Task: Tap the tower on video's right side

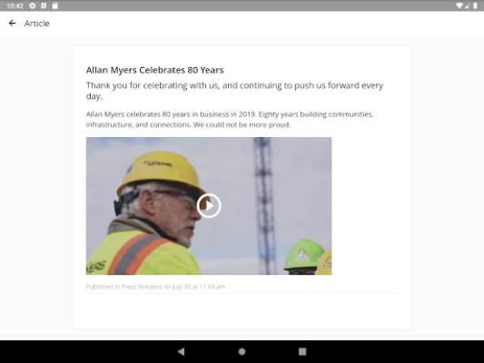Action: [x=264, y=206]
